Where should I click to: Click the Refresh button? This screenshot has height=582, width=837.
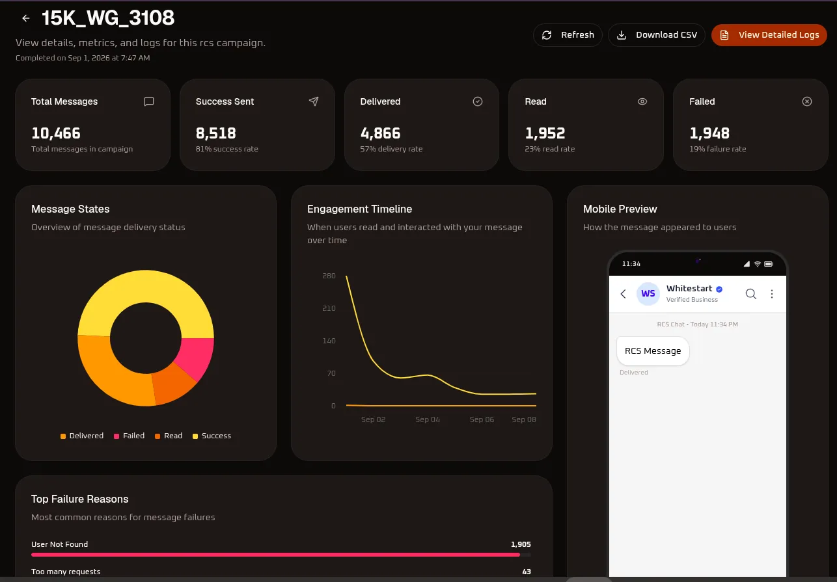click(x=568, y=35)
